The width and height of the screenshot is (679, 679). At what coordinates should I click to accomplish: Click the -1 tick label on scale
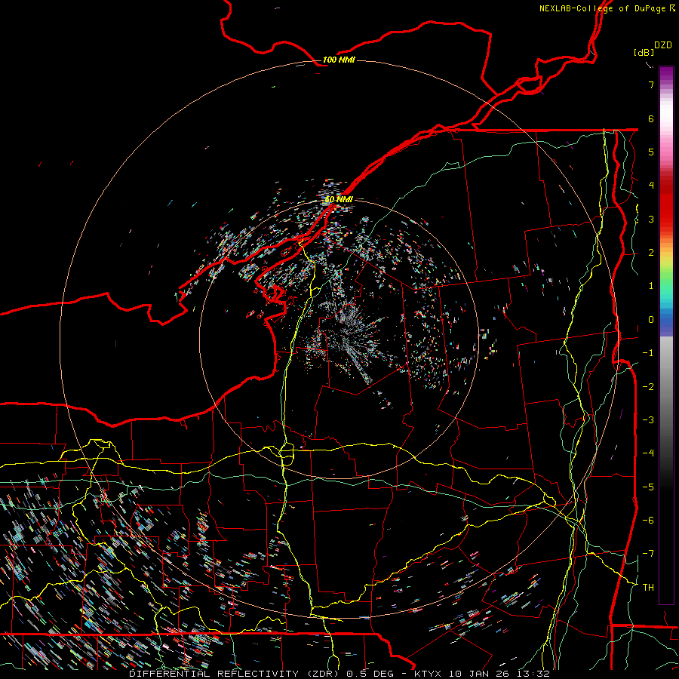tap(648, 353)
